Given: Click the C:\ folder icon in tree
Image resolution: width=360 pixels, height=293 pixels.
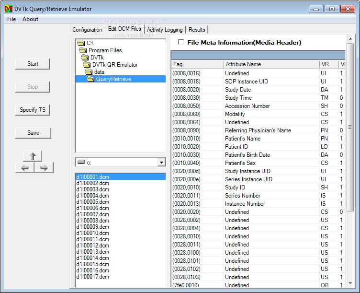Looking at the screenshot, I should (x=81, y=43).
